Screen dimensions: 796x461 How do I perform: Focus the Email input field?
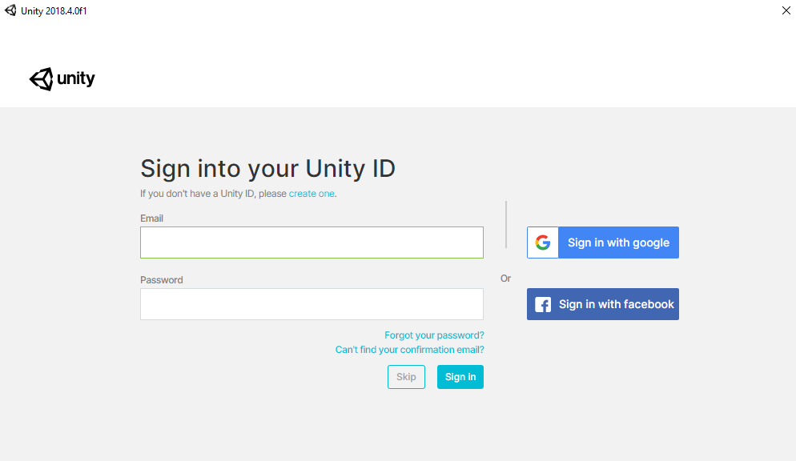(x=312, y=243)
